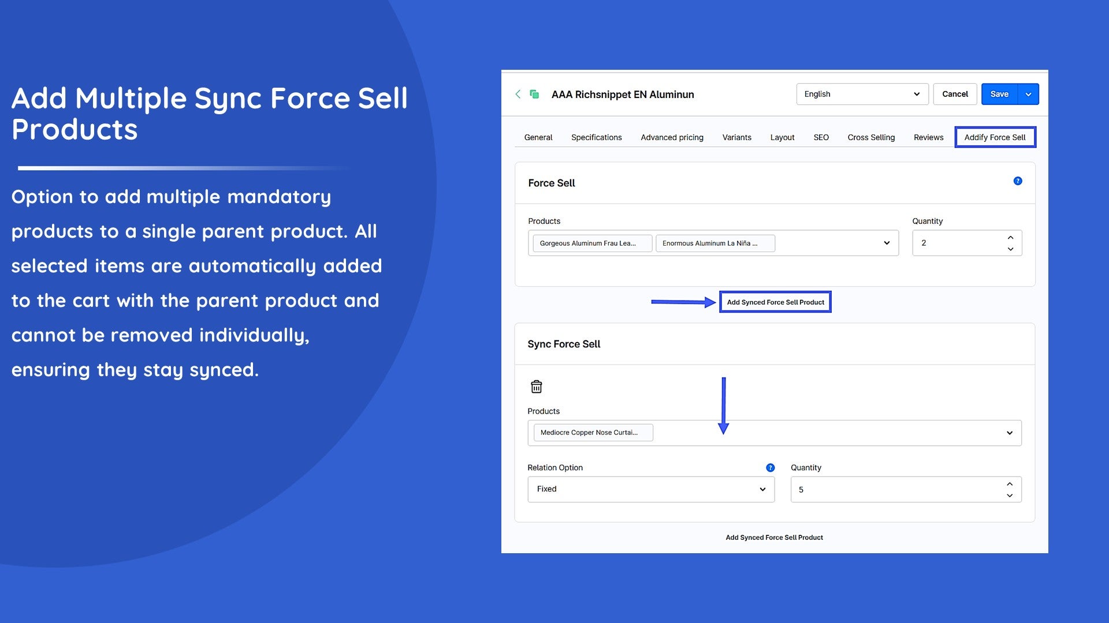
Task: Increase Force Sell quantity with up arrow
Action: coord(1010,238)
